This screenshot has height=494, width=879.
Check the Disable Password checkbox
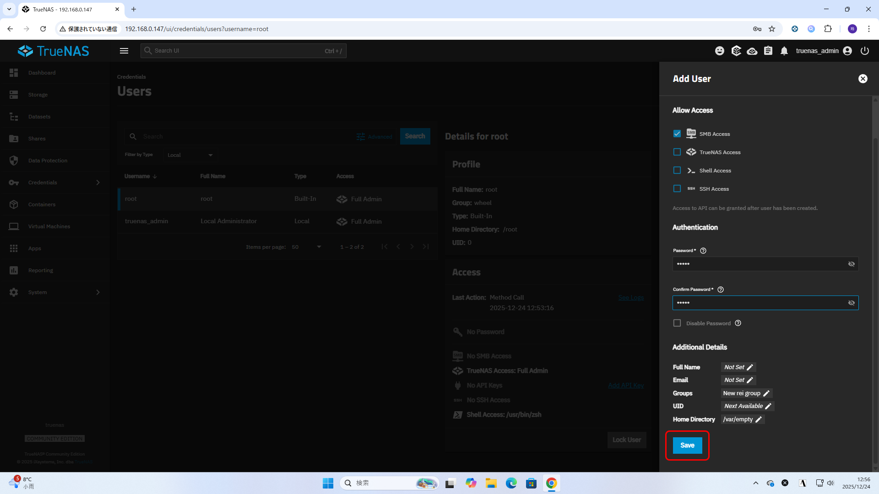[x=677, y=323]
